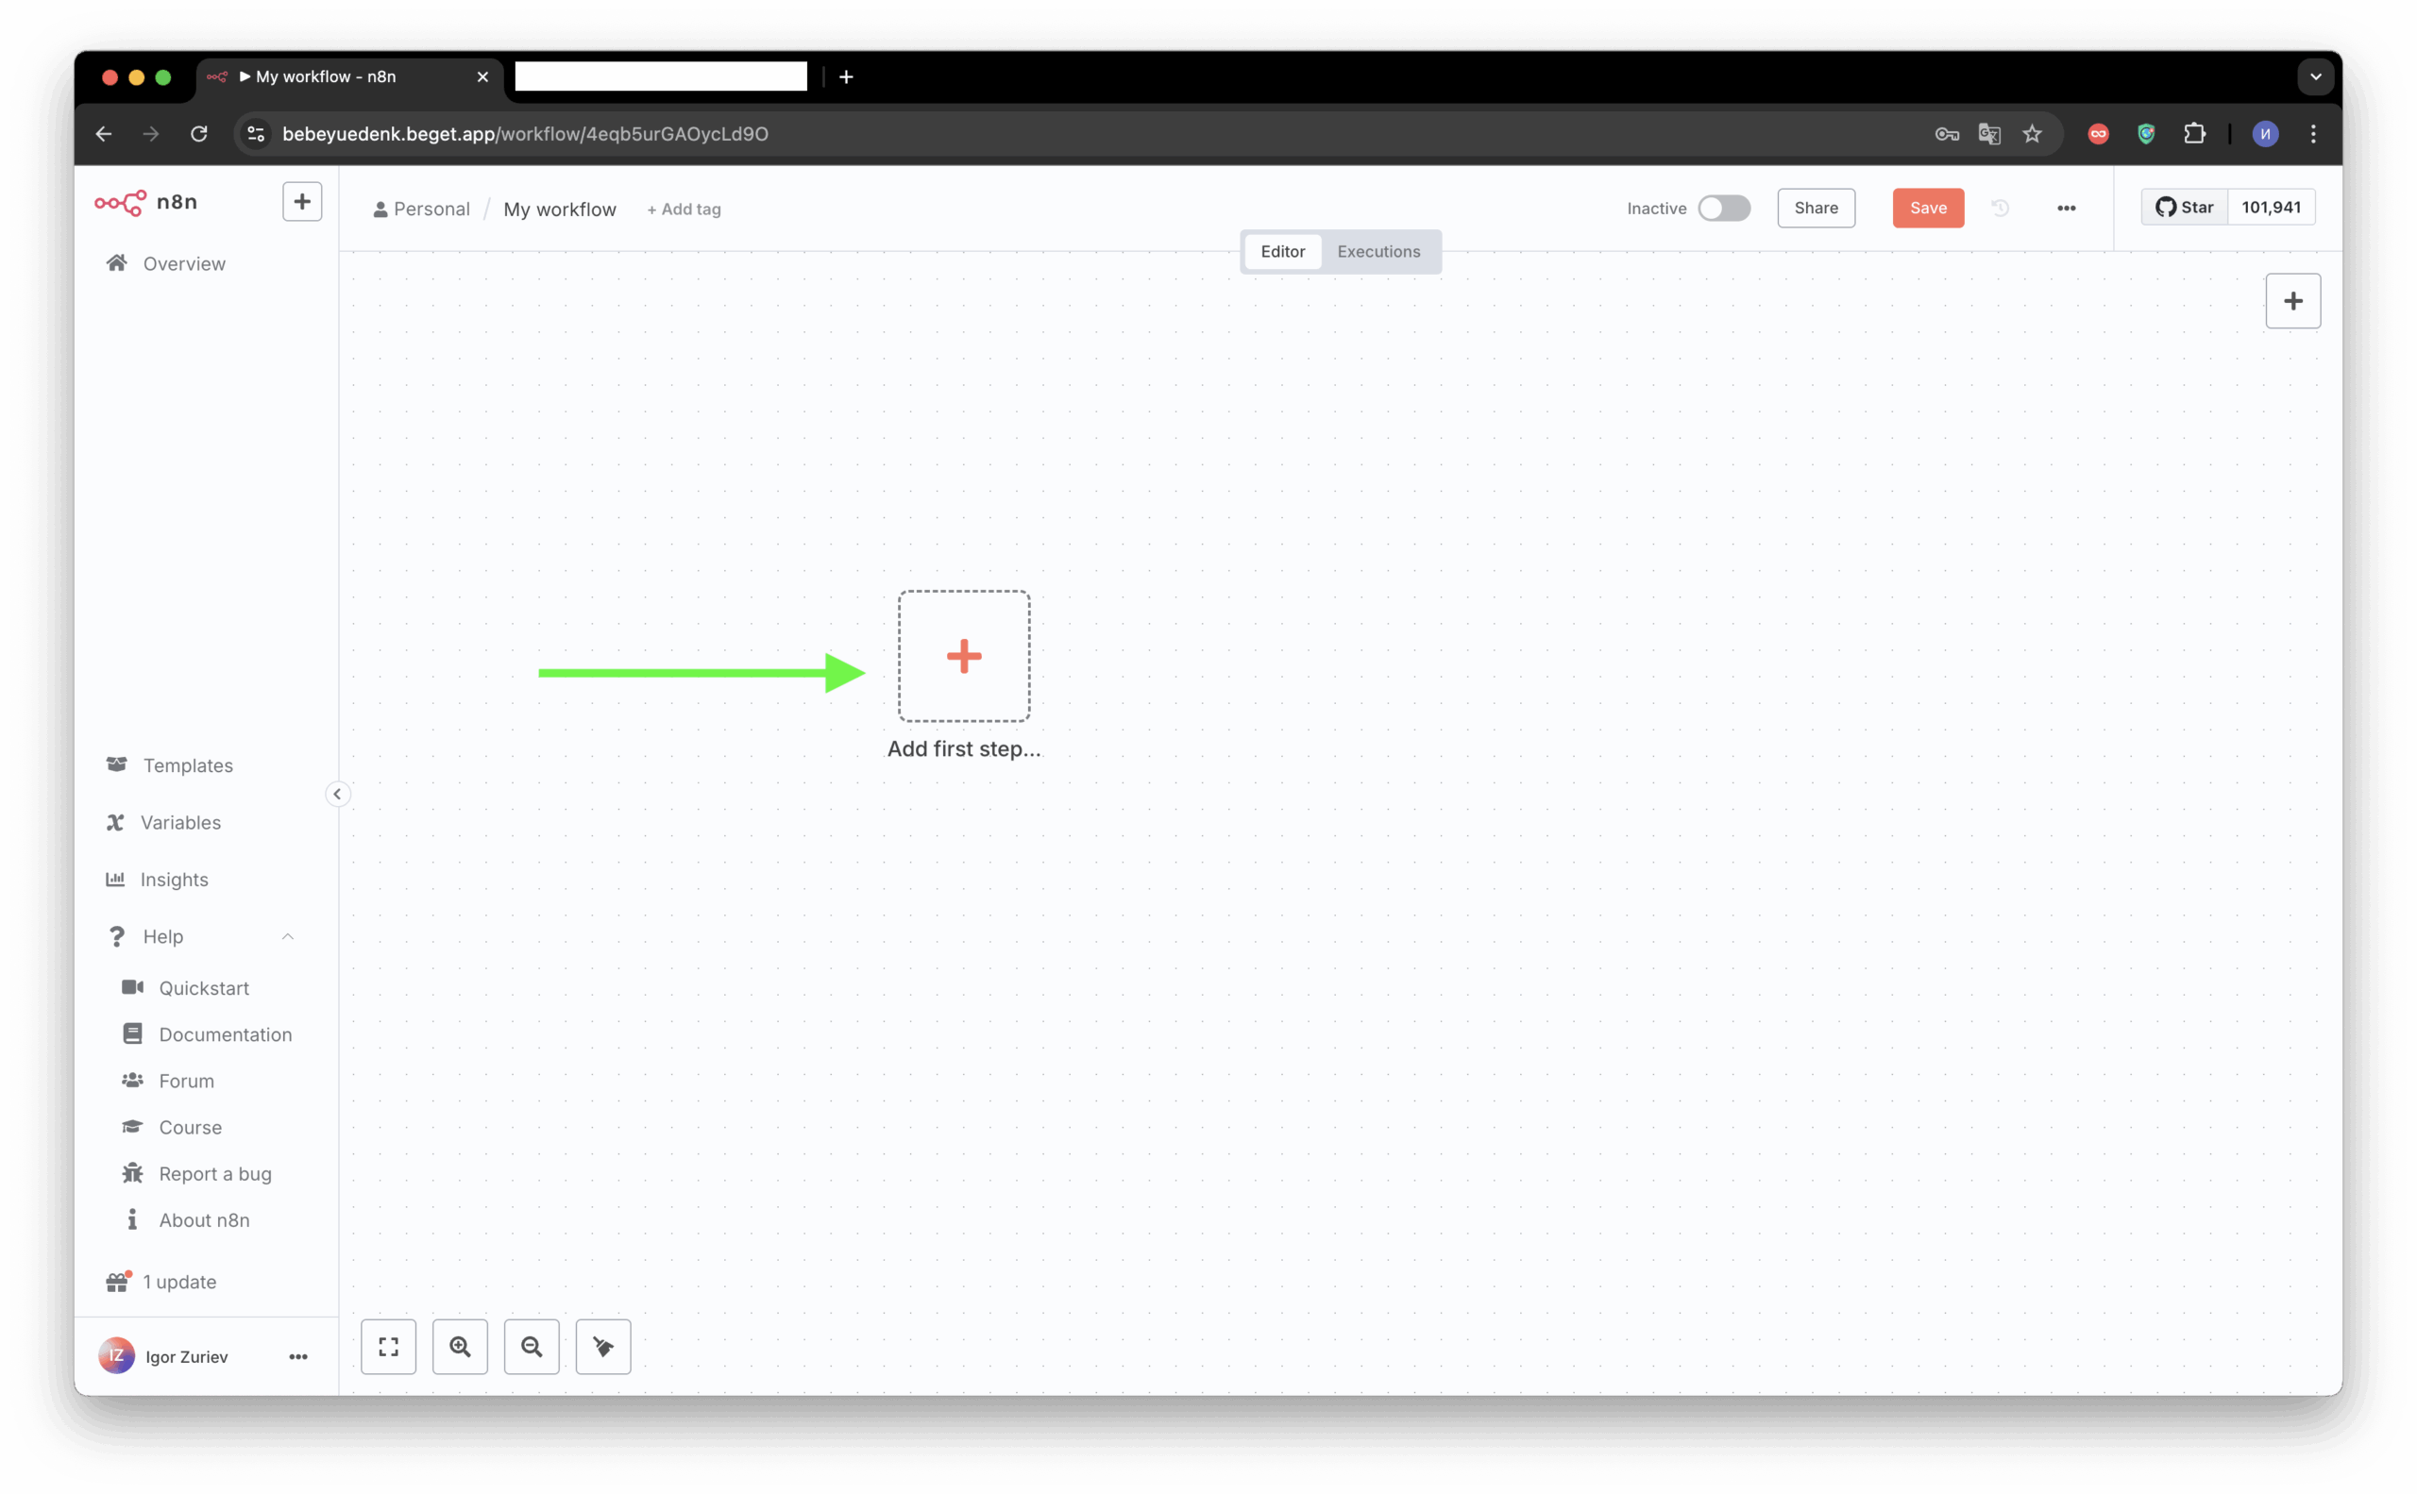Collapse the Help menu section
Image resolution: width=2417 pixels, height=1494 pixels.
[x=288, y=937]
